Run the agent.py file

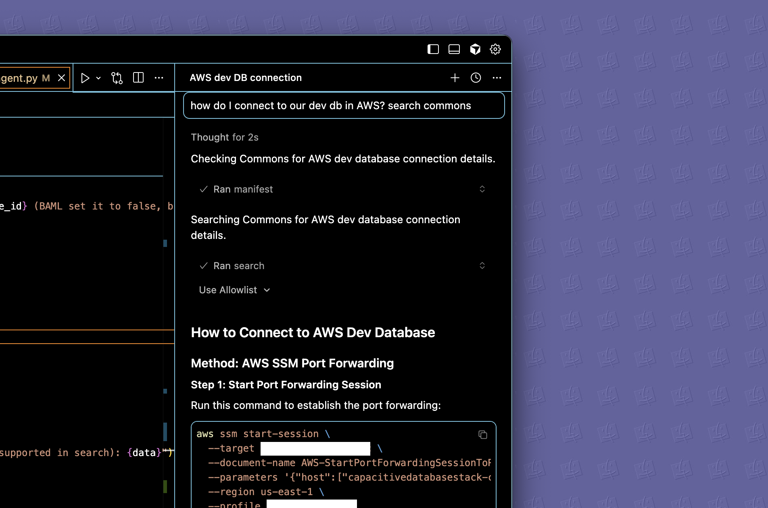pyautogui.click(x=85, y=78)
